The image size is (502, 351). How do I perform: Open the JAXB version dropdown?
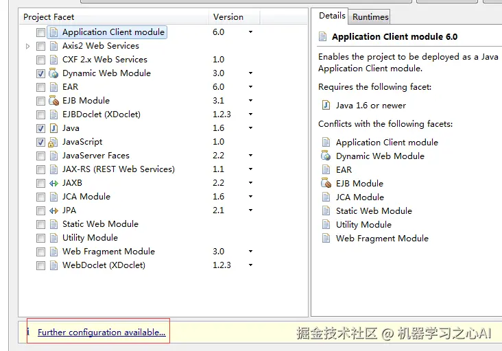click(x=251, y=183)
